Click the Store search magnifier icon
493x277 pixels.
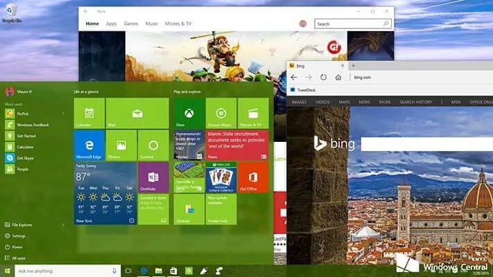click(386, 24)
